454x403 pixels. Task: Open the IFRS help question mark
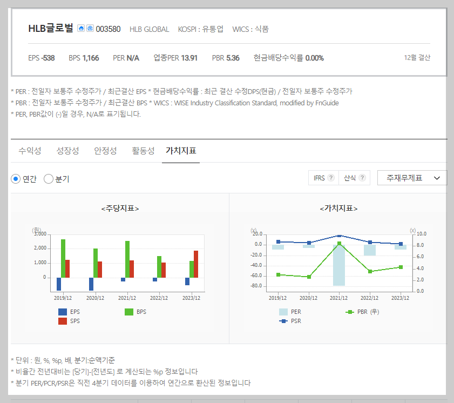tap(331, 178)
